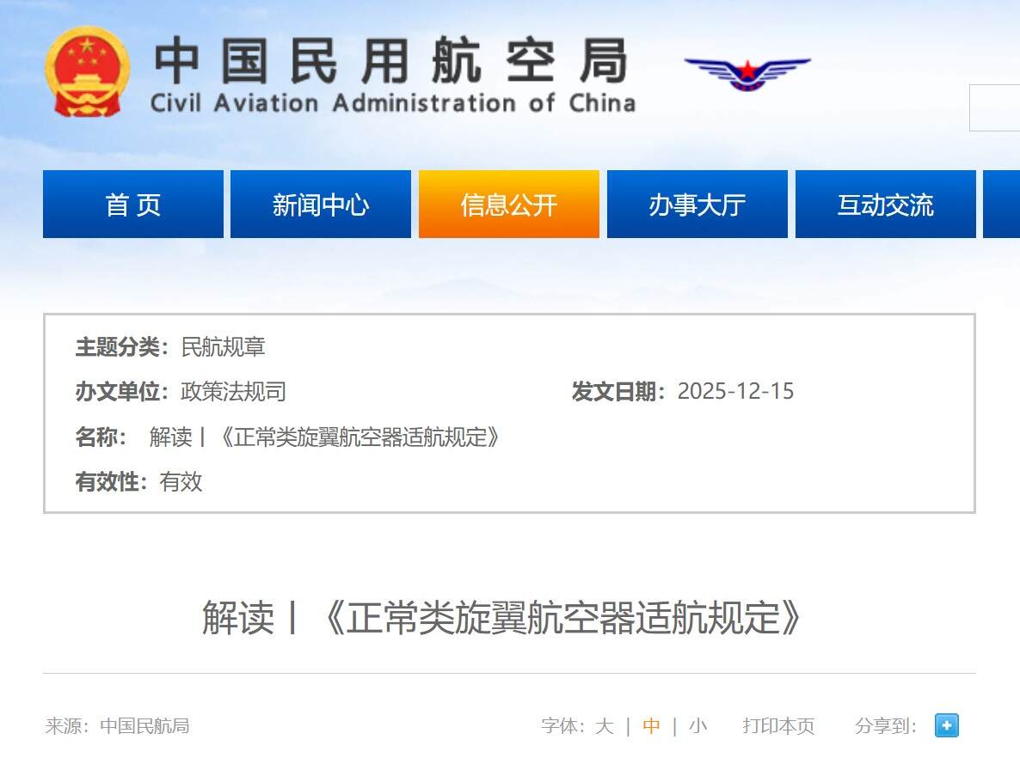This screenshot has width=1020, height=764.
Task: Click the article title 解读丨《正常类旋翼航空器适航规定》
Action: coord(502,615)
